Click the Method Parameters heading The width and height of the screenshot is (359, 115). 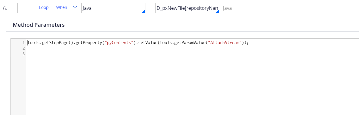(x=39, y=25)
